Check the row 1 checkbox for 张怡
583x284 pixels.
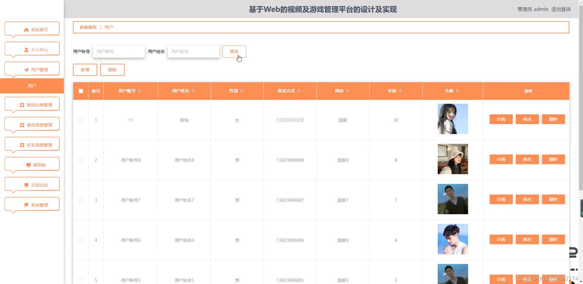[x=81, y=120]
